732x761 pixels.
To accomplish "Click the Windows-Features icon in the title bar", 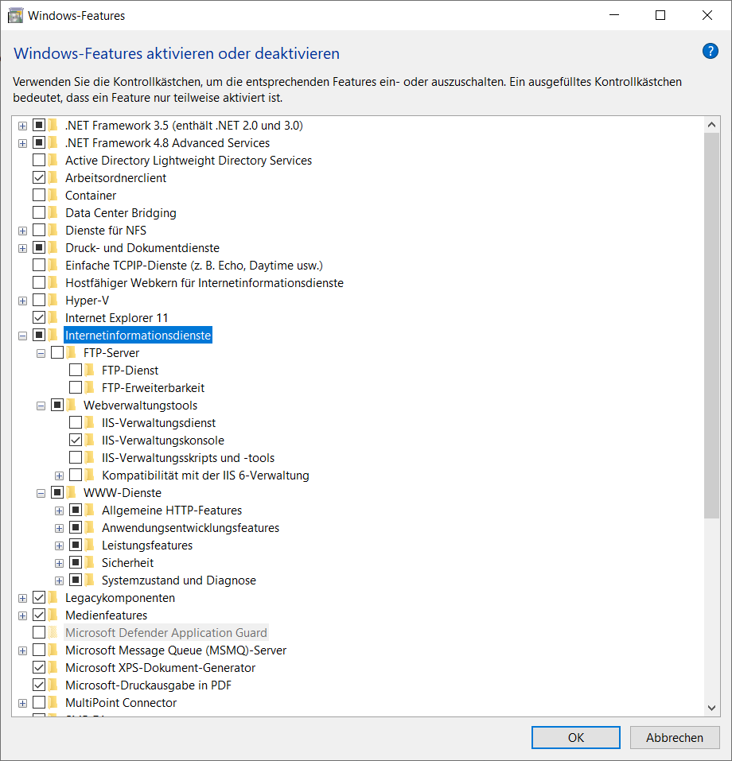I will point(15,15).
